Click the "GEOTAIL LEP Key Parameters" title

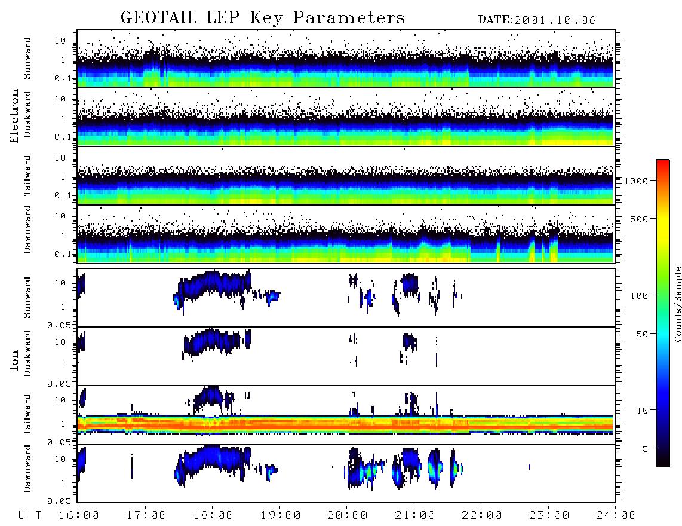click(x=263, y=18)
